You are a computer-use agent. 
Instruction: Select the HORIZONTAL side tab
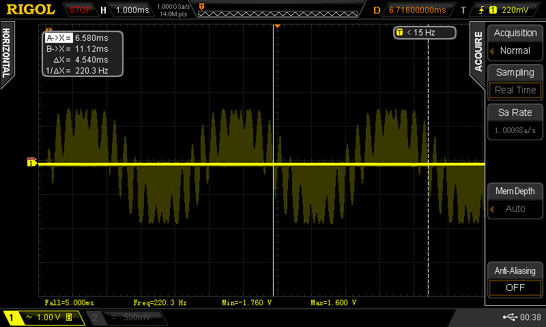pos(7,53)
